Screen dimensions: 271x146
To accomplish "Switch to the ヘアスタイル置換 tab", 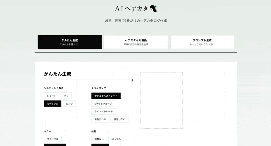I will [136, 42].
